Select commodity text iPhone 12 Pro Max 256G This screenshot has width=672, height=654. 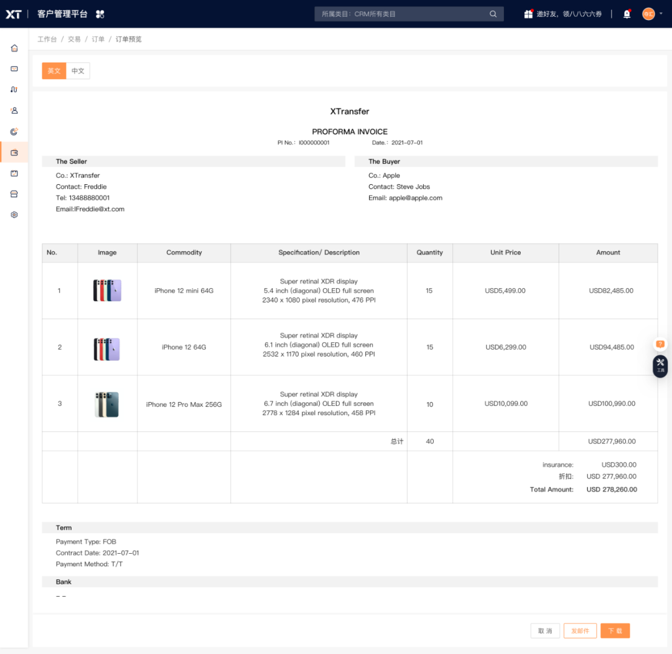184,404
